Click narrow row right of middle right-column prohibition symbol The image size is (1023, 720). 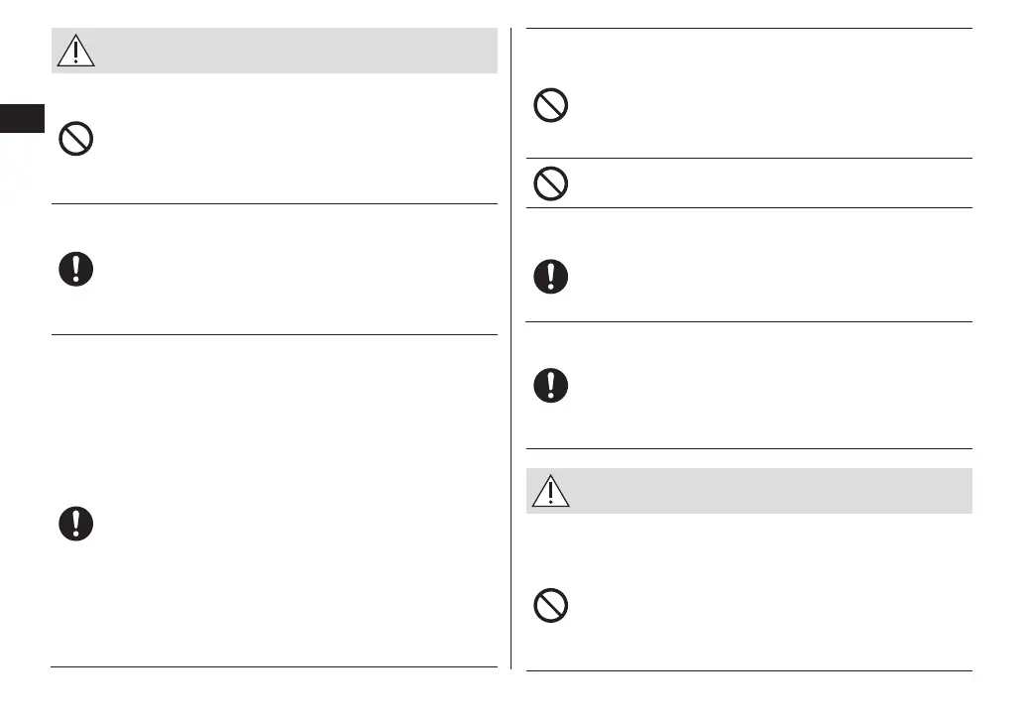[763, 183]
